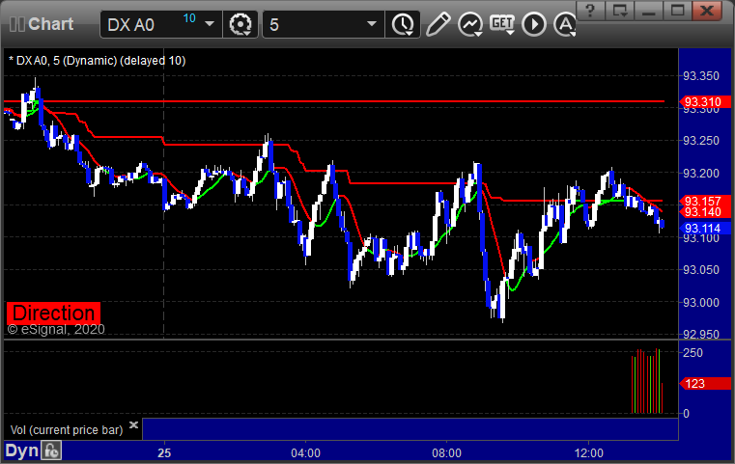Open the alerts 'A' circle icon
This screenshot has width=735, height=464.
[x=565, y=24]
